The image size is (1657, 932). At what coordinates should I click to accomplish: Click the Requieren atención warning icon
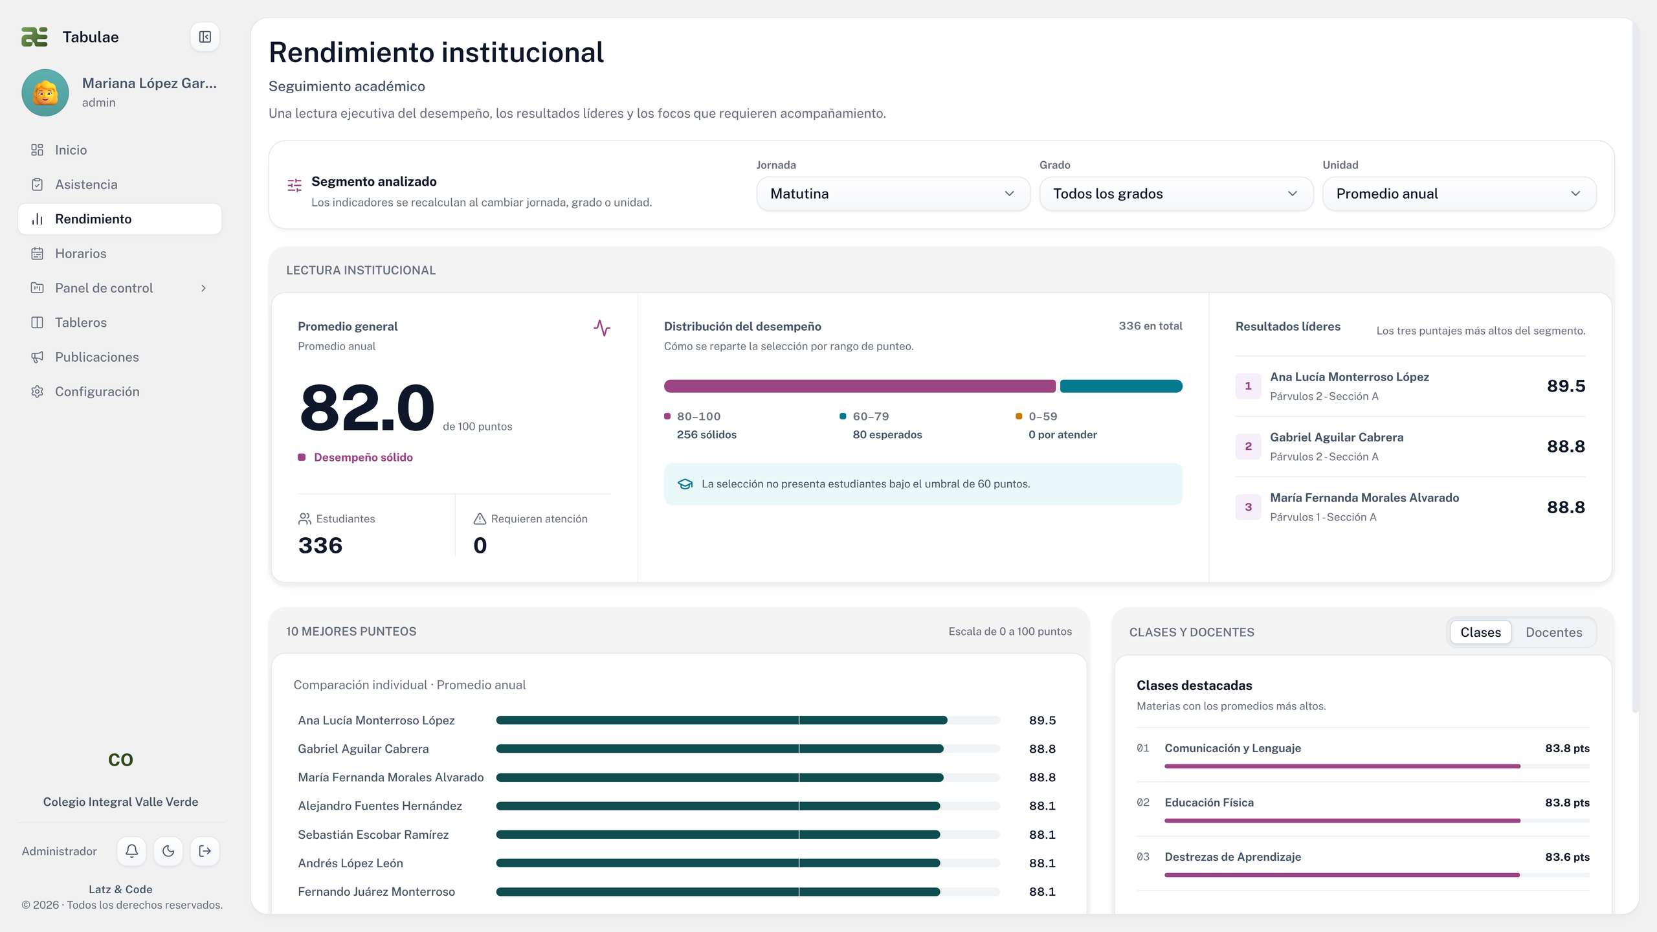click(480, 518)
